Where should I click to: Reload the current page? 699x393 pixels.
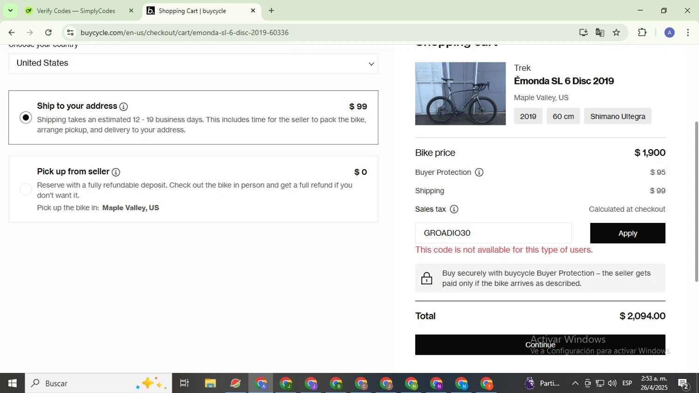(48, 33)
